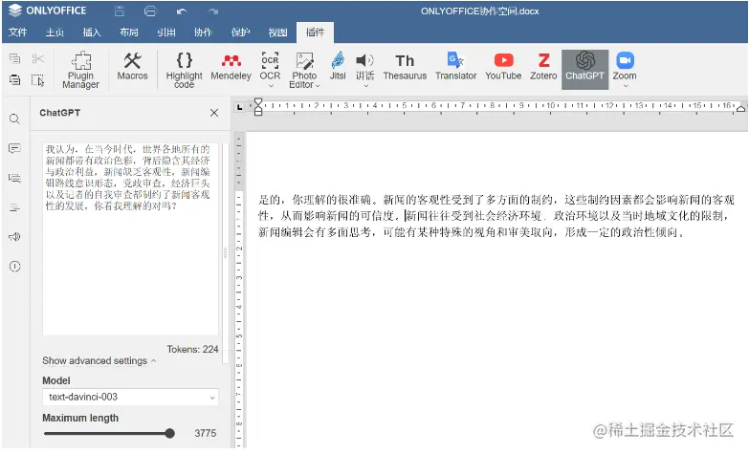Image resolution: width=749 pixels, height=454 pixels.
Task: Click the Print icon in title bar
Action: (150, 11)
